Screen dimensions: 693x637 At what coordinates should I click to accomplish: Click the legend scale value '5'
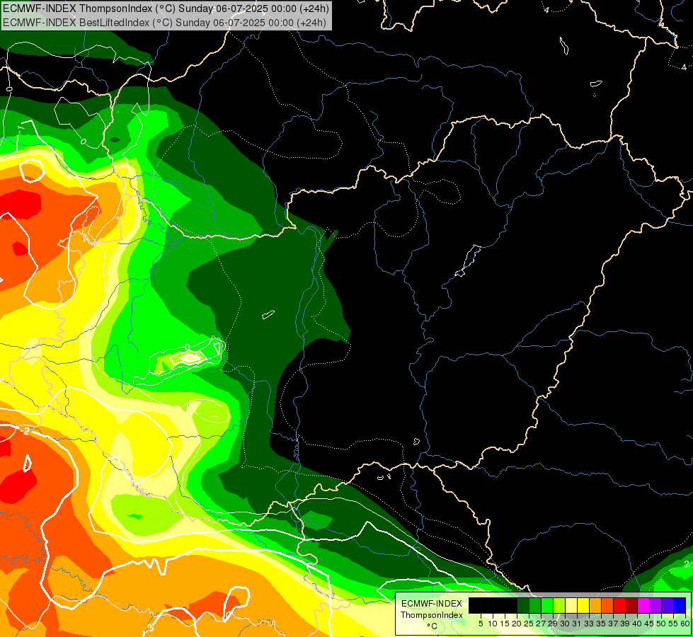click(x=481, y=624)
